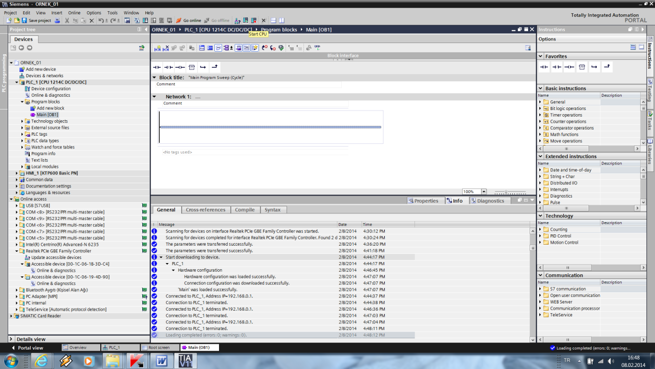Click the Go offline button

click(217, 20)
